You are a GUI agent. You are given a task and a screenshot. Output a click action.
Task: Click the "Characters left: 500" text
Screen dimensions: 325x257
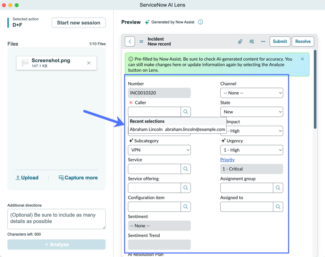[24, 234]
